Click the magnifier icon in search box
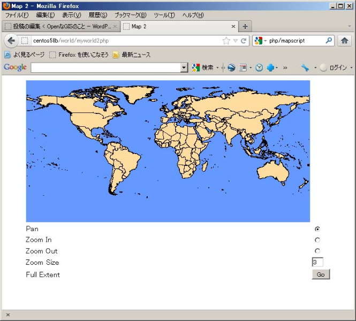Image resolution: width=356 pixels, height=321 pixels. [x=329, y=41]
